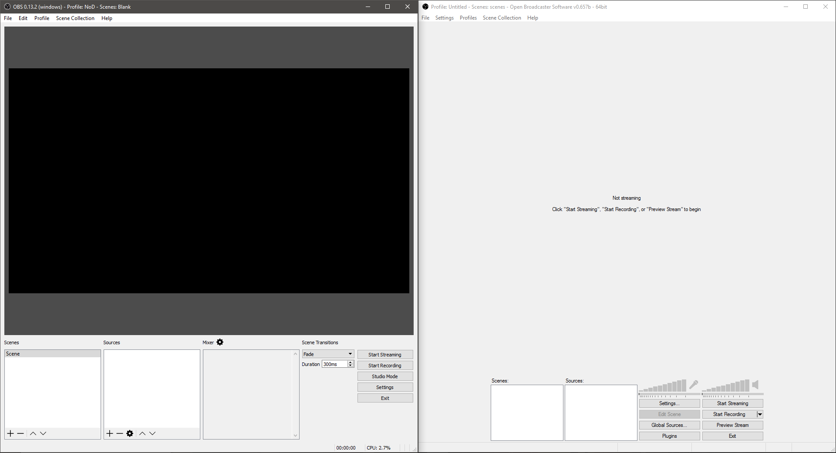Remove selected scene using the minus icon
This screenshot has width=836, height=453.
click(20, 433)
